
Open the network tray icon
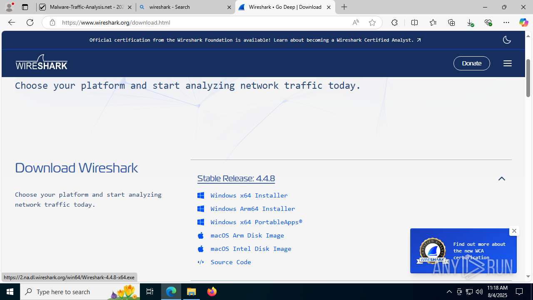tap(469, 292)
